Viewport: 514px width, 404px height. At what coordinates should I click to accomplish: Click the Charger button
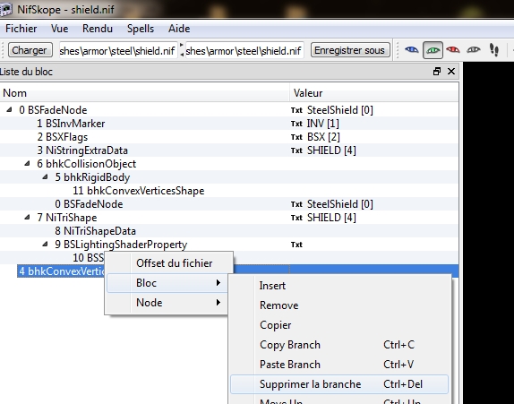point(30,50)
